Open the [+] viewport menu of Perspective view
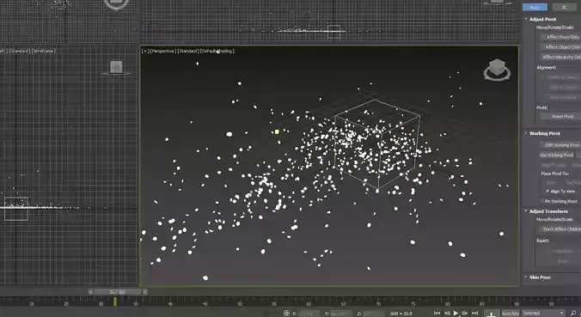 pos(145,51)
